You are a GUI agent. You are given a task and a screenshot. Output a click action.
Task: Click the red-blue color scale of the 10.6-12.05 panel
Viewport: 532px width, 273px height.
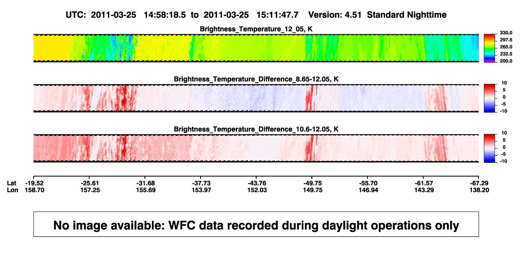click(490, 148)
